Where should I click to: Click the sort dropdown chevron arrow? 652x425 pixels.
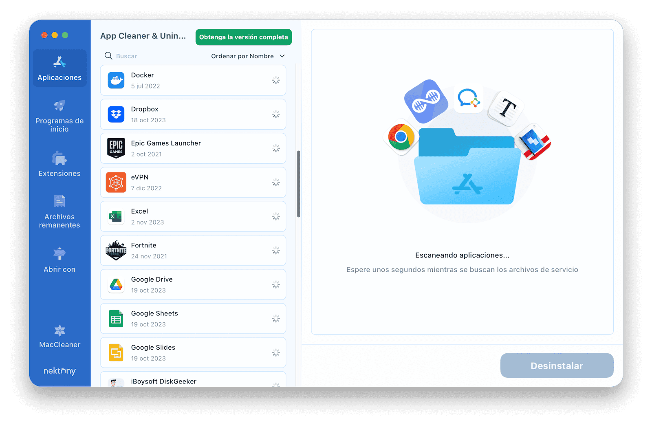[282, 56]
